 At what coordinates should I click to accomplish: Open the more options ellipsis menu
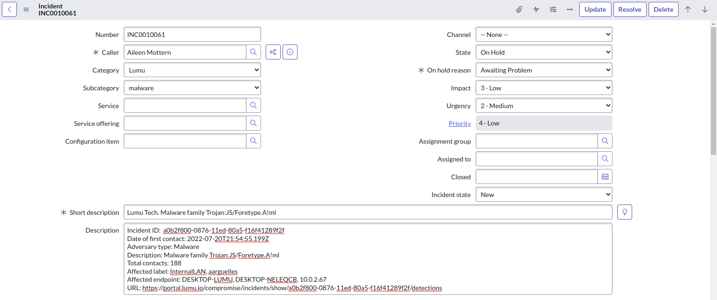[570, 9]
